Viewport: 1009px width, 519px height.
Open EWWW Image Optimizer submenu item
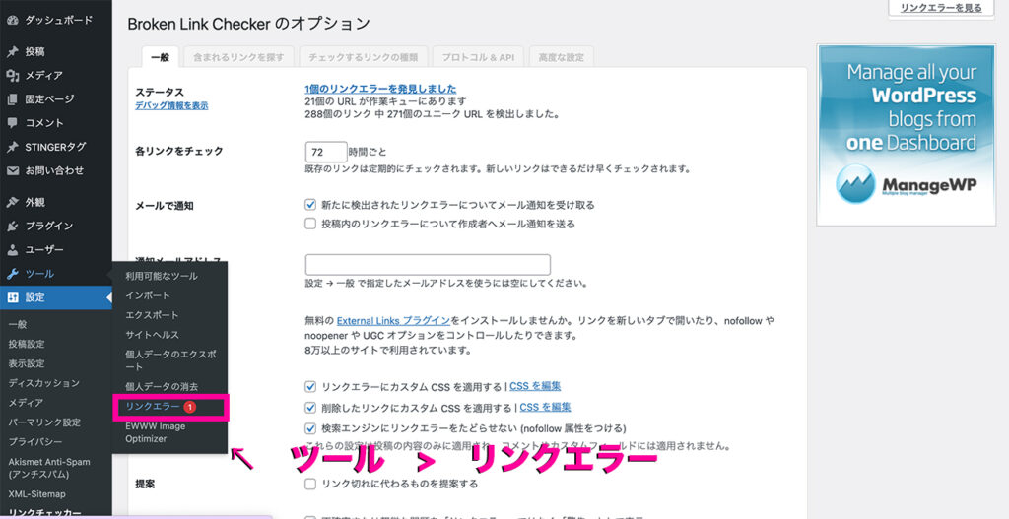(x=155, y=432)
